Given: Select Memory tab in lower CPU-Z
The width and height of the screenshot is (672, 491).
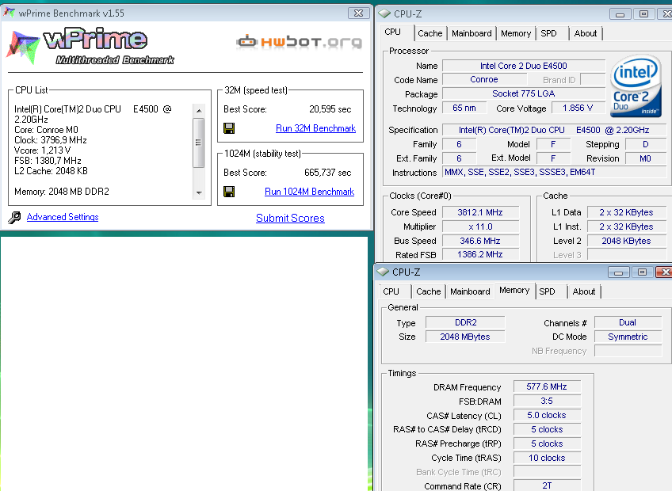Looking at the screenshot, I should pos(514,290).
